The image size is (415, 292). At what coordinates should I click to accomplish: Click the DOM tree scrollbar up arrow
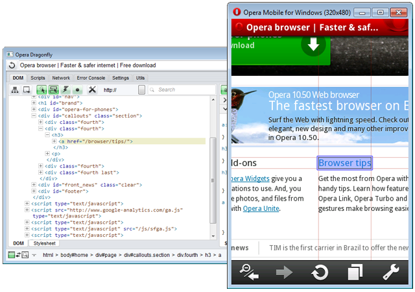coord(213,100)
